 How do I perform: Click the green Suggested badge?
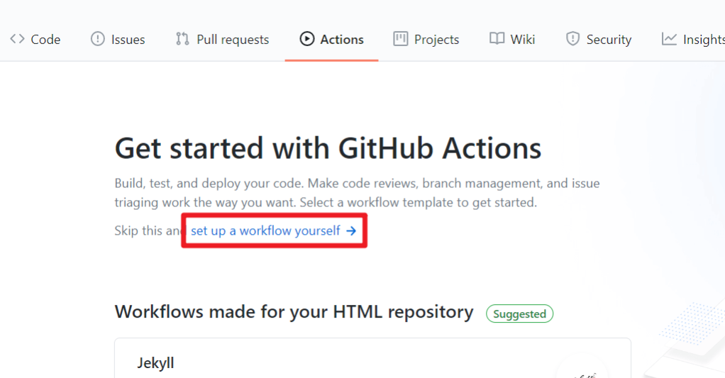[x=519, y=313]
